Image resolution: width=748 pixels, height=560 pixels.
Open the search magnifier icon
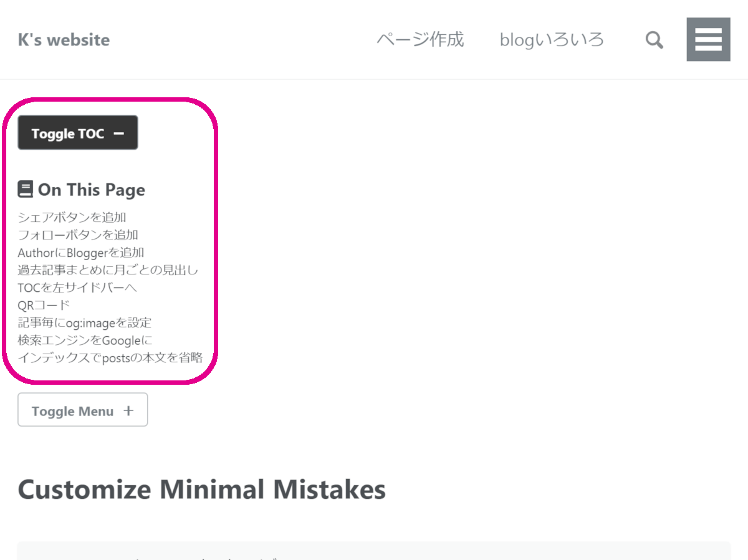point(654,41)
